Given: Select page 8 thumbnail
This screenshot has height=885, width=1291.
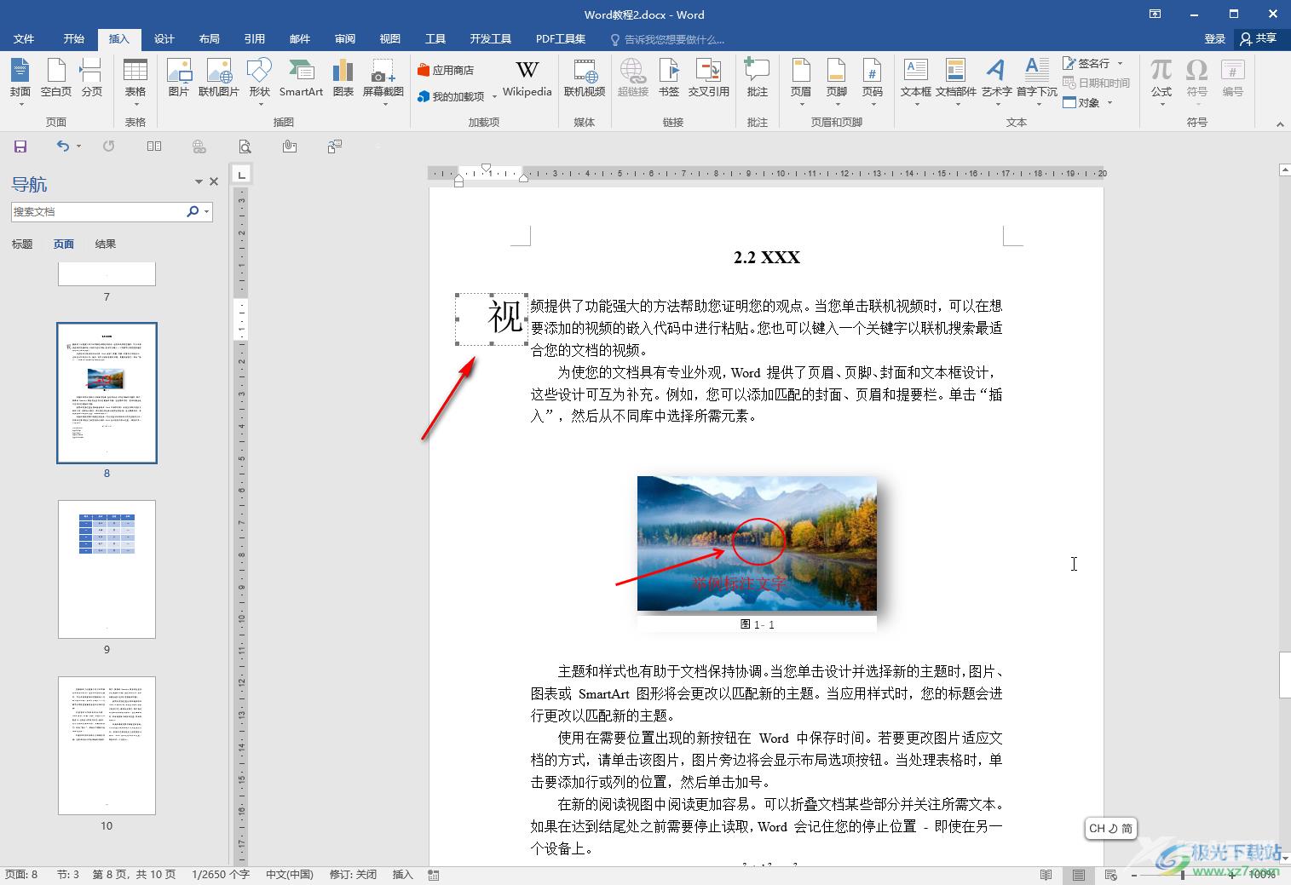Looking at the screenshot, I should 107,393.
